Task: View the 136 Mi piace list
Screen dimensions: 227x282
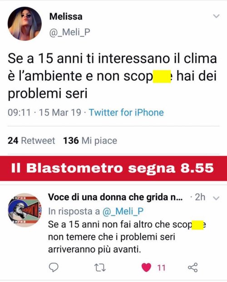Action: [90, 141]
